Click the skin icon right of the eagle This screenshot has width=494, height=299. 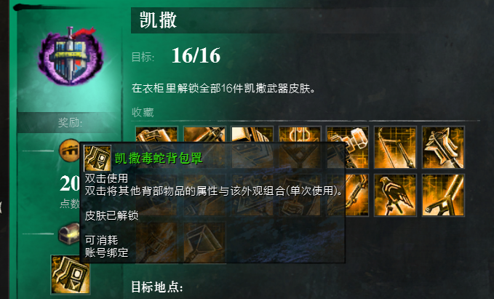click(443, 195)
